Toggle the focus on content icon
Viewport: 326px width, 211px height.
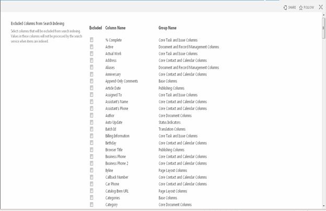click(321, 7)
